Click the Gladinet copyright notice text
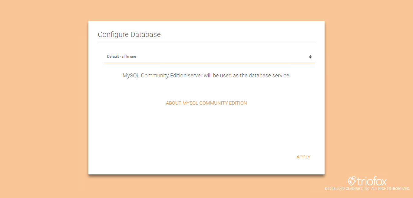413x198 pixels. [367, 189]
